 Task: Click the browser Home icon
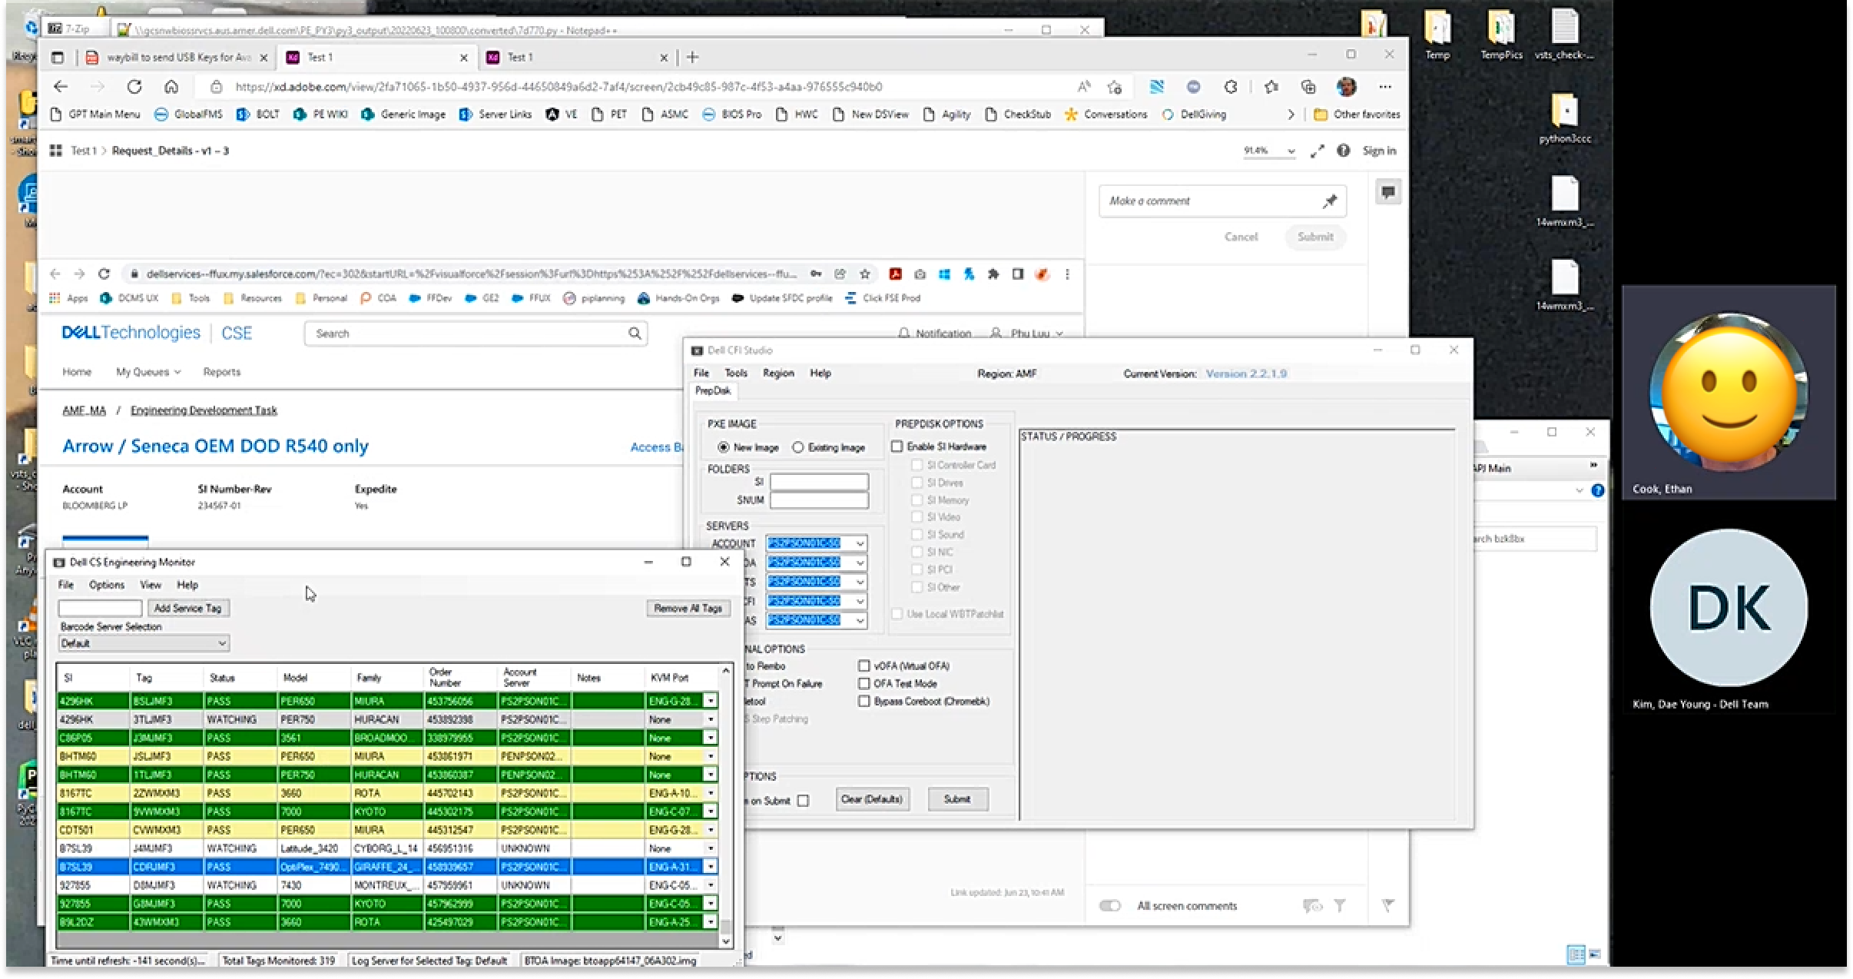pyautogui.click(x=171, y=87)
